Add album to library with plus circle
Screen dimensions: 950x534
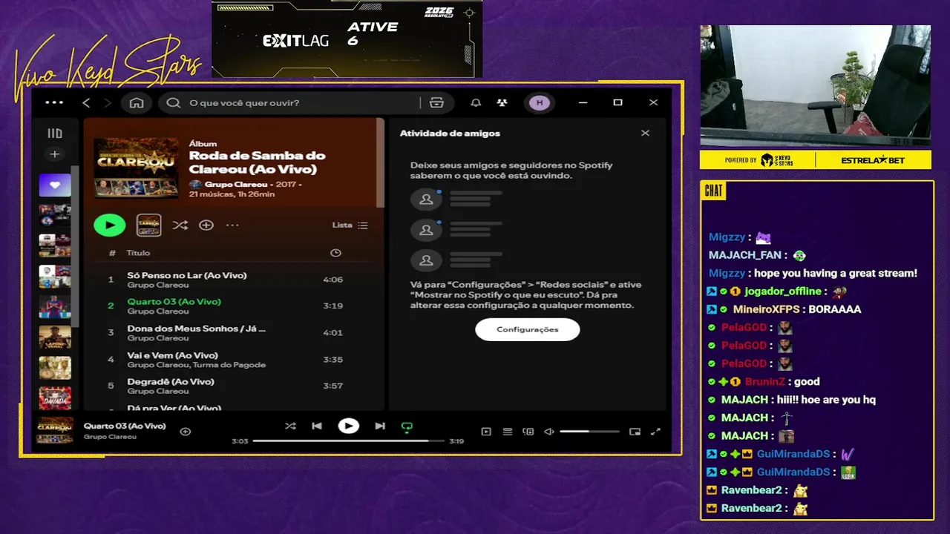coord(206,225)
